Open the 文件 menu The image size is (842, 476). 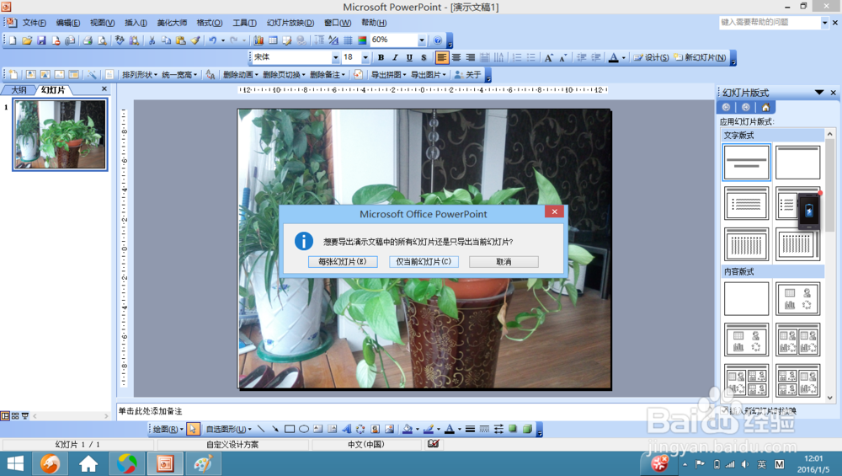click(x=34, y=23)
